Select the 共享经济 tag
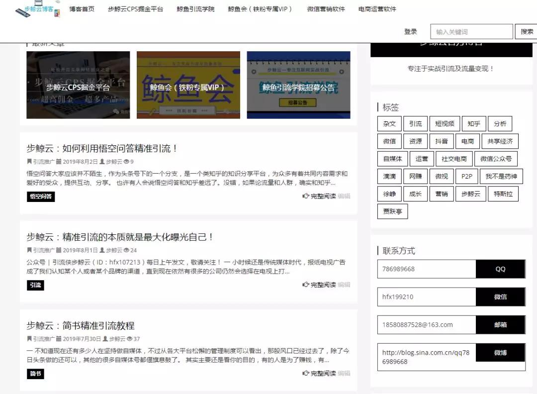 (500, 141)
